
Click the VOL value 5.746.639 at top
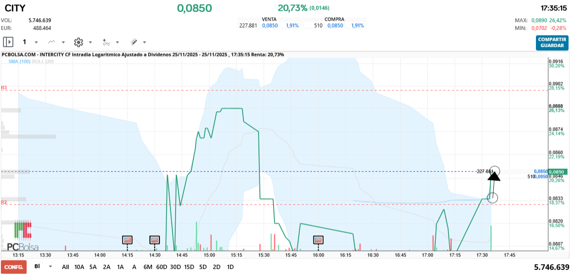click(x=40, y=20)
